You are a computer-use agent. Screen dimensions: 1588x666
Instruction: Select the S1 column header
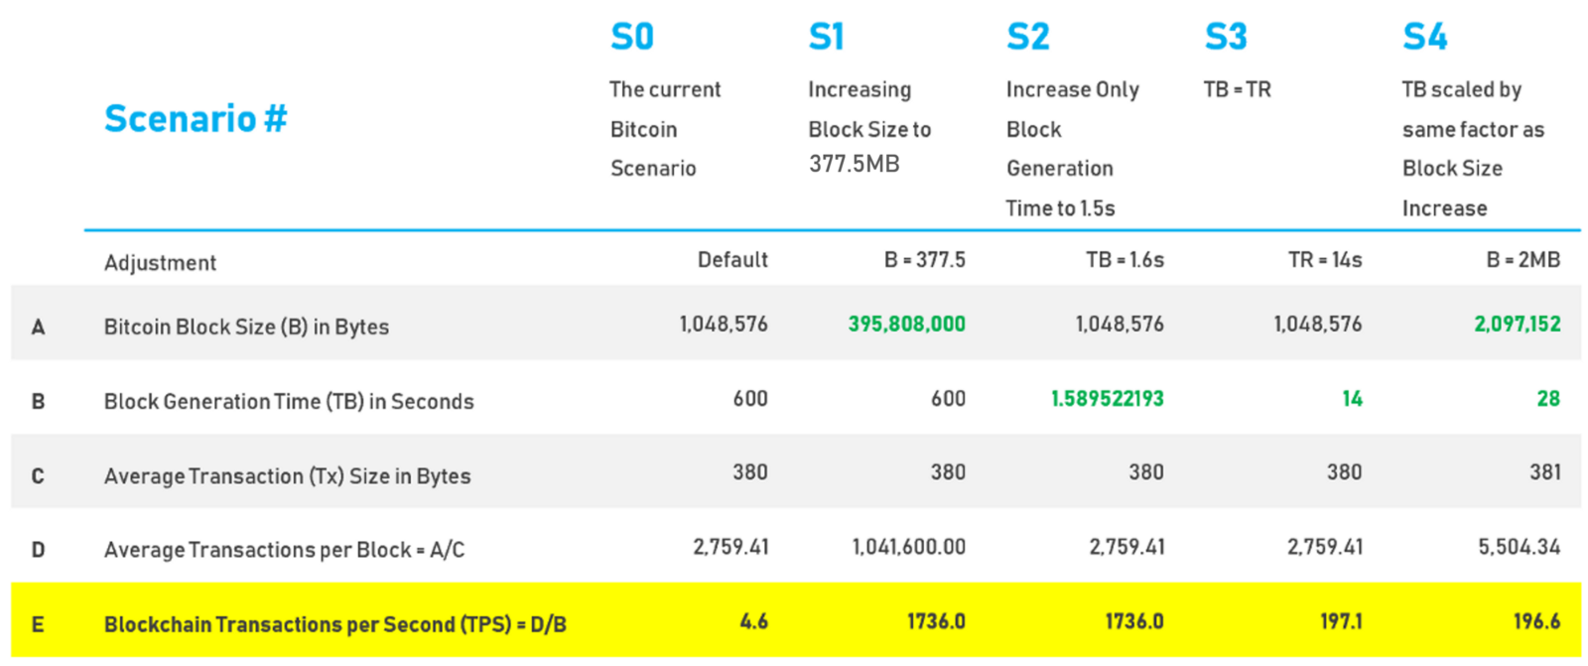pyautogui.click(x=827, y=38)
